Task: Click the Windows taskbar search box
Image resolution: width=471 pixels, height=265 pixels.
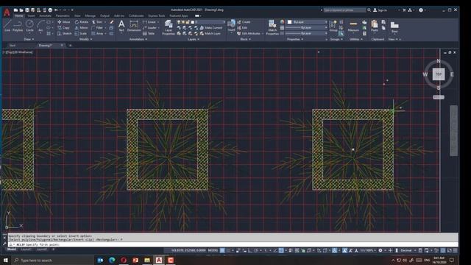Action: coord(52,260)
